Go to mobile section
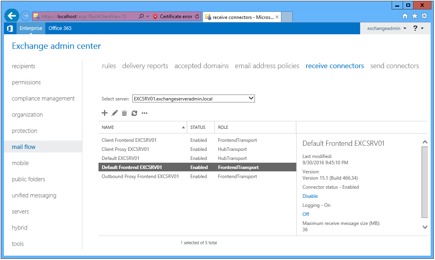The height and width of the screenshot is (260, 435). 20,163
